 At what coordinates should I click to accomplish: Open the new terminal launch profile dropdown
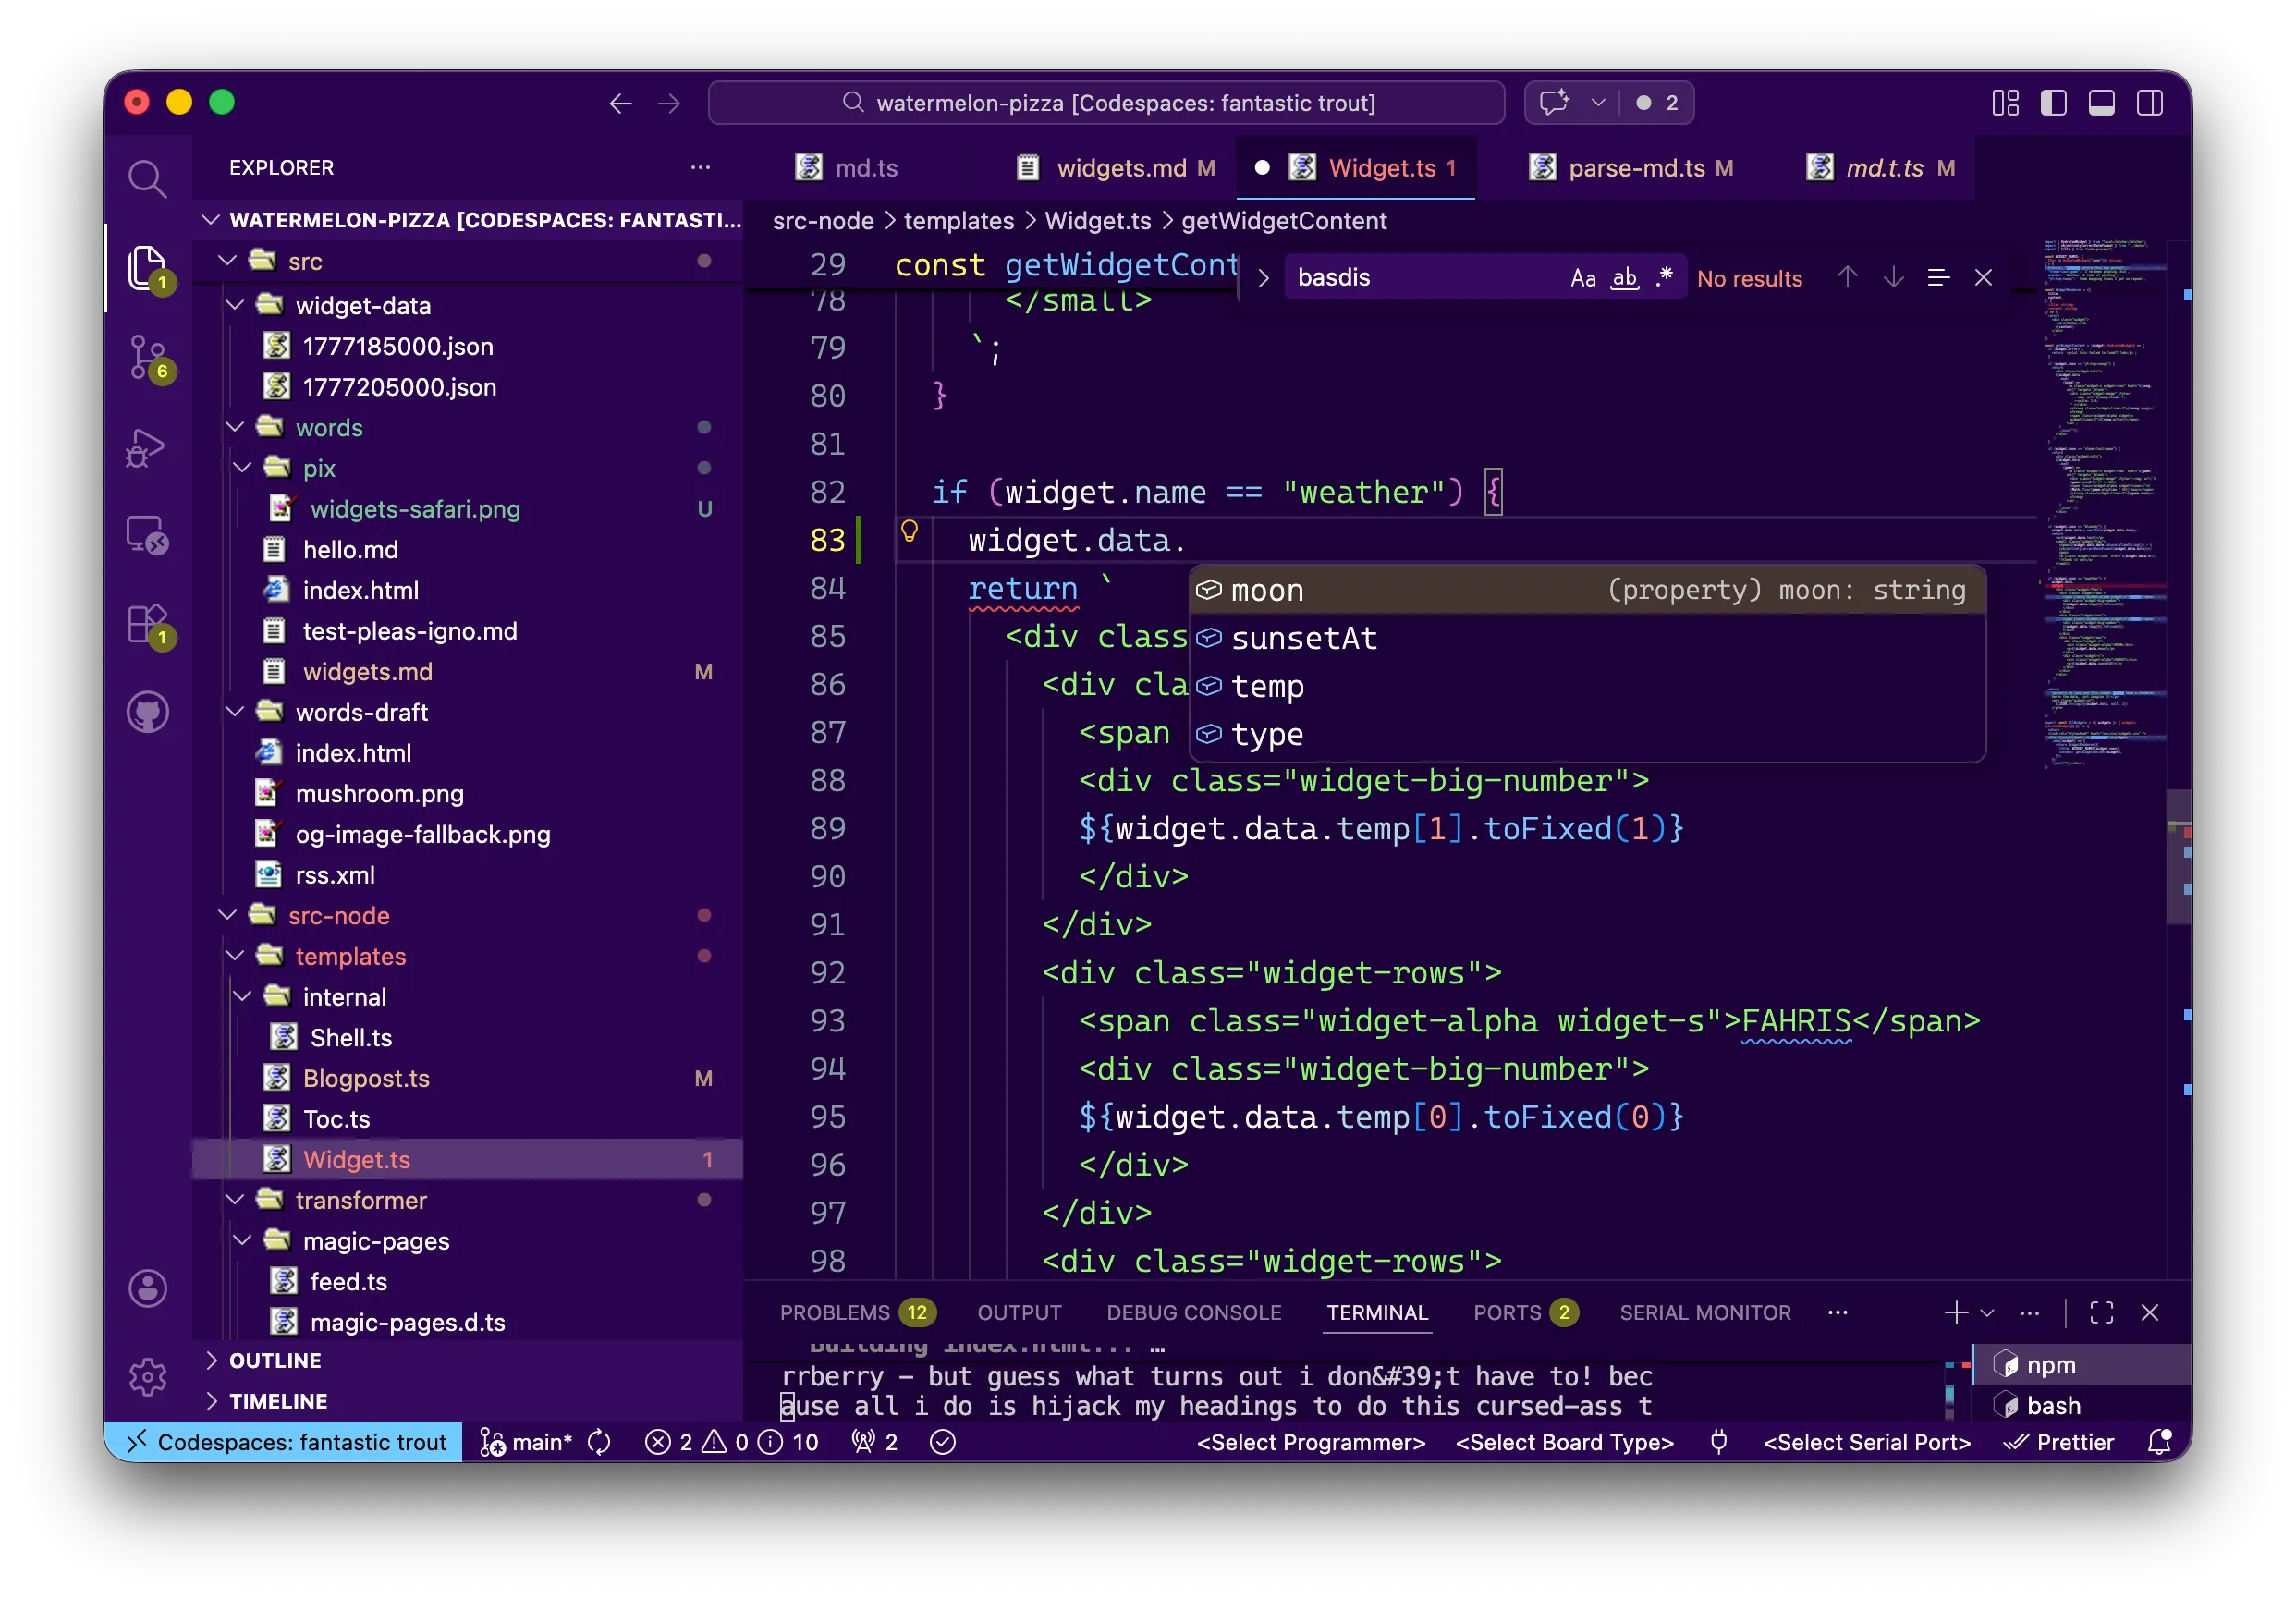1988,1312
